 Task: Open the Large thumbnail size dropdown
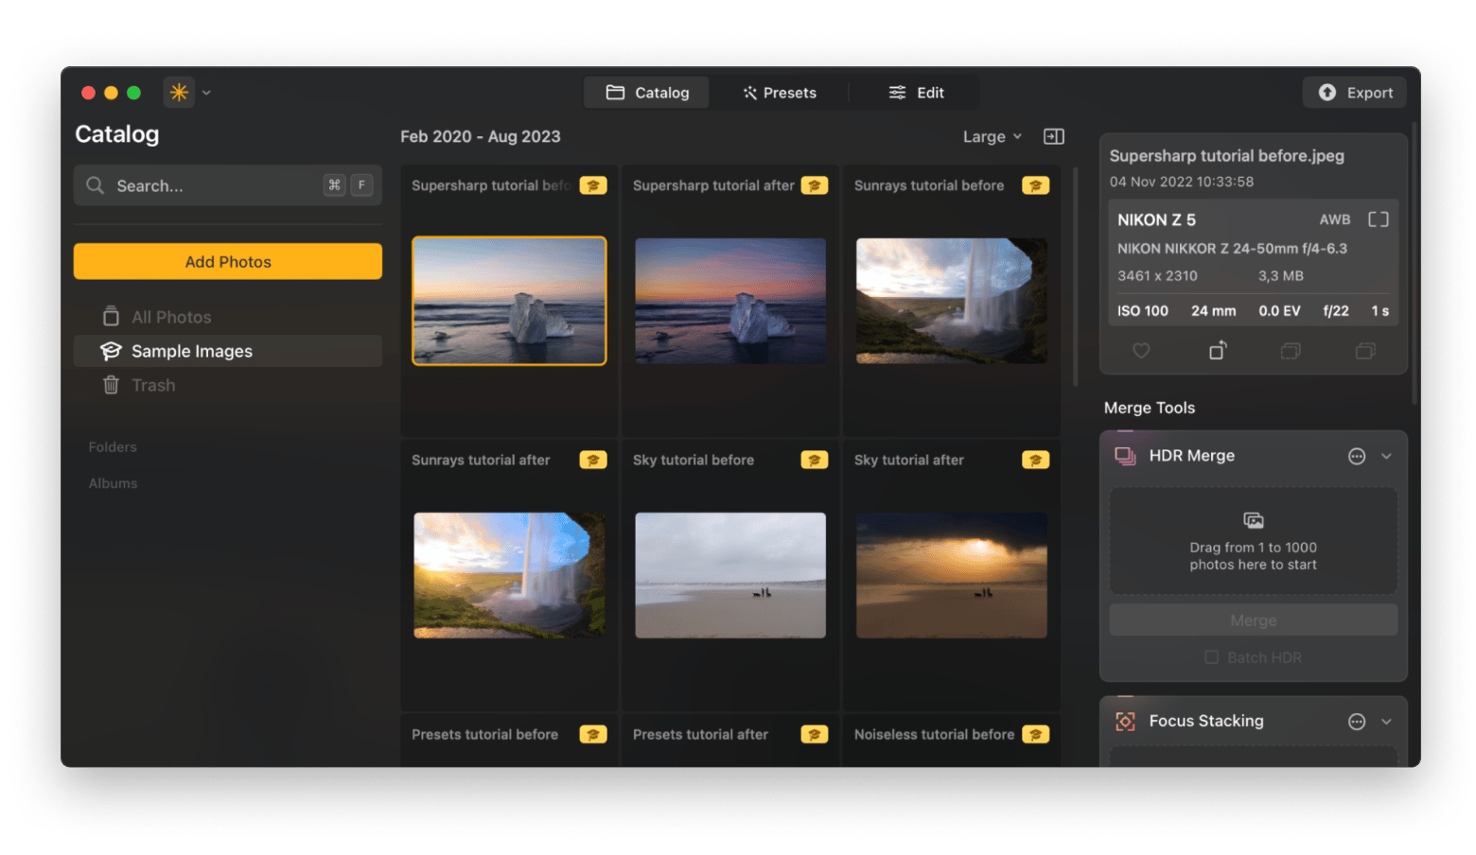tap(992, 137)
